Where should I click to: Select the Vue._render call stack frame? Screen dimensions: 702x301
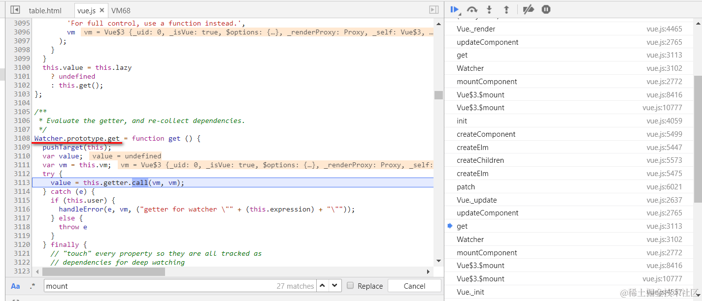(x=569, y=29)
